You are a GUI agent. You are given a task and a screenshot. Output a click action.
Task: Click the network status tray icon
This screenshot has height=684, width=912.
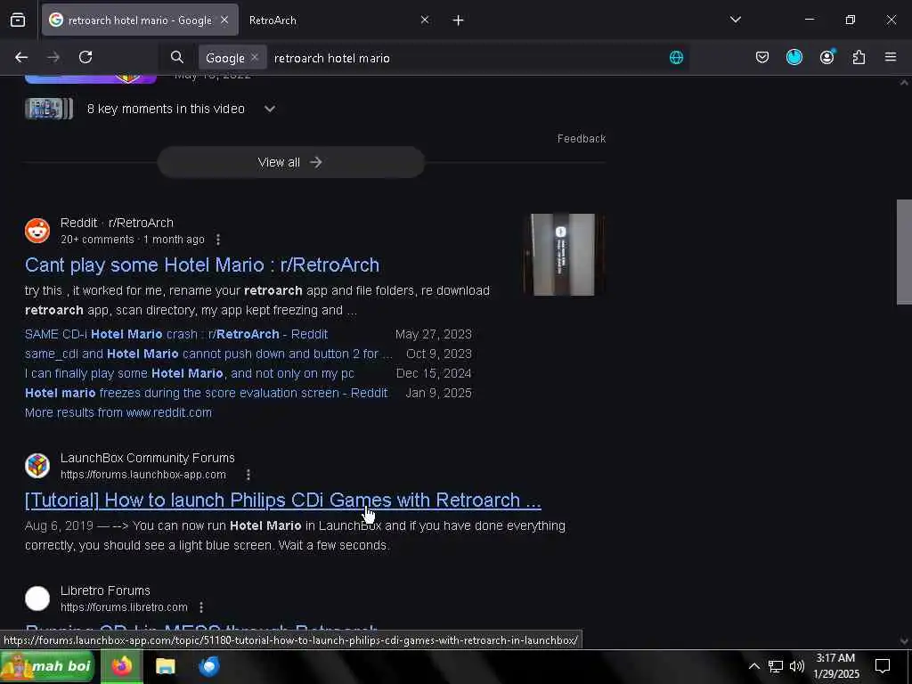(x=776, y=666)
